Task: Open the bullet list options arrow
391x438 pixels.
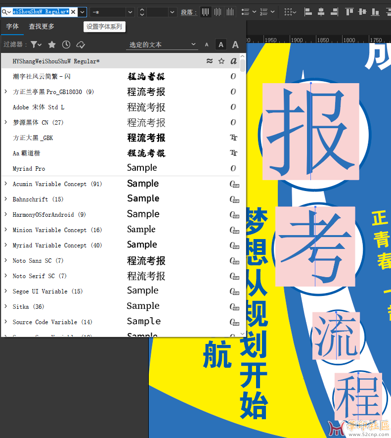Action: pyautogui.click(x=254, y=12)
